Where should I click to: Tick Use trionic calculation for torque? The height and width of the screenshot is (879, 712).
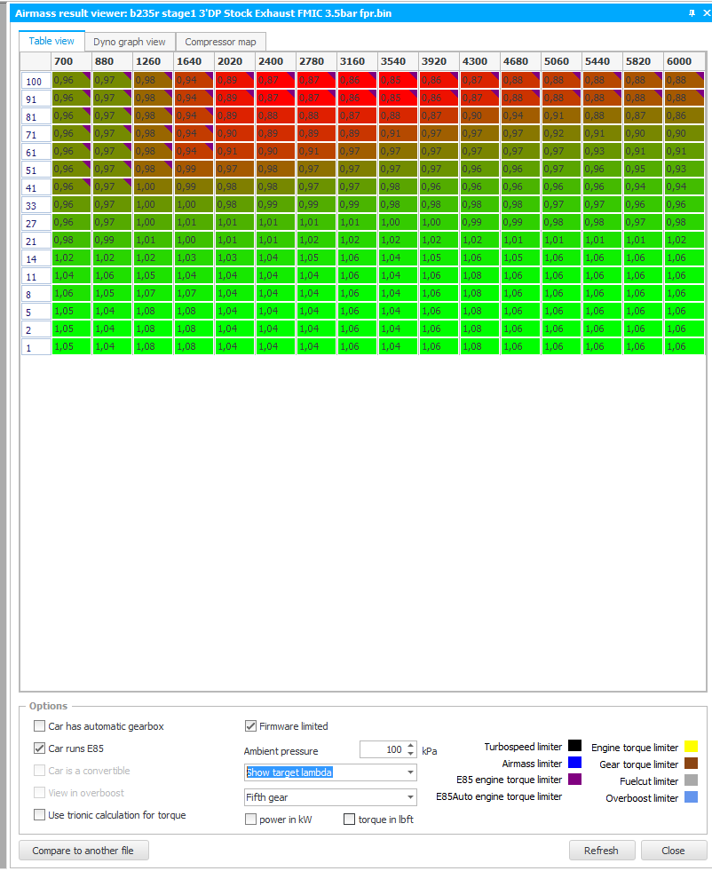pyautogui.click(x=39, y=814)
